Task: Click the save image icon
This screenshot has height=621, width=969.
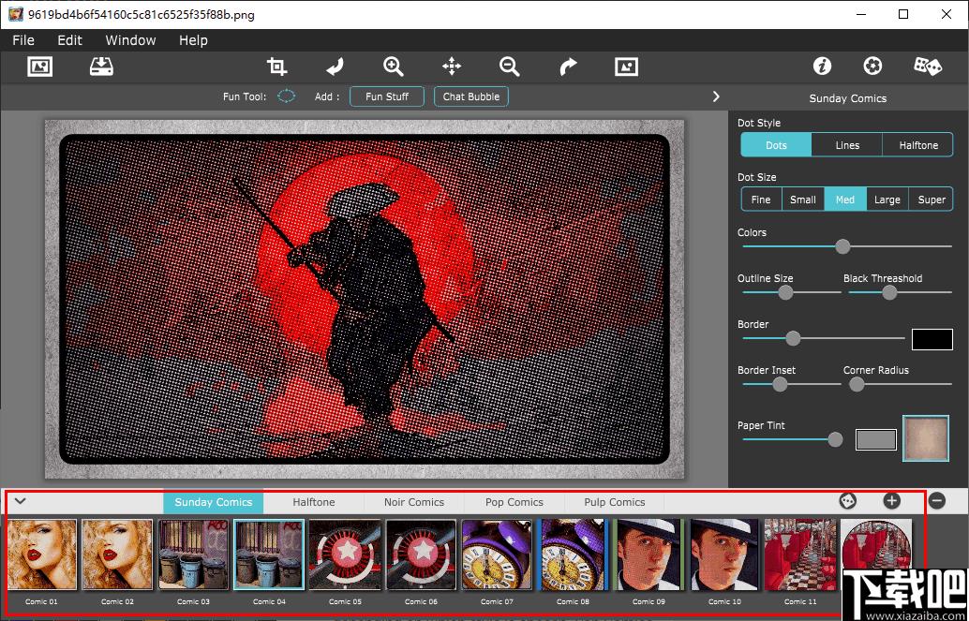Action: coord(101,67)
